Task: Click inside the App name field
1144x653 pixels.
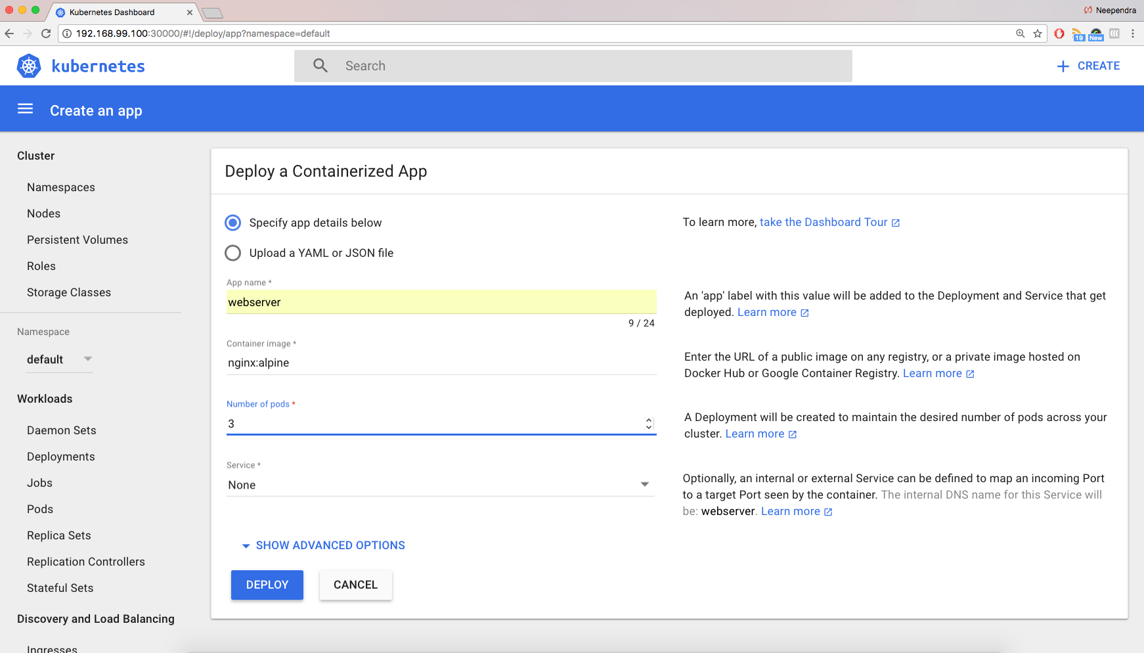Action: click(440, 302)
